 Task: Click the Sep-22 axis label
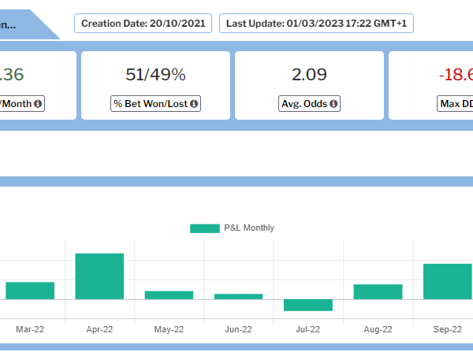tap(448, 329)
